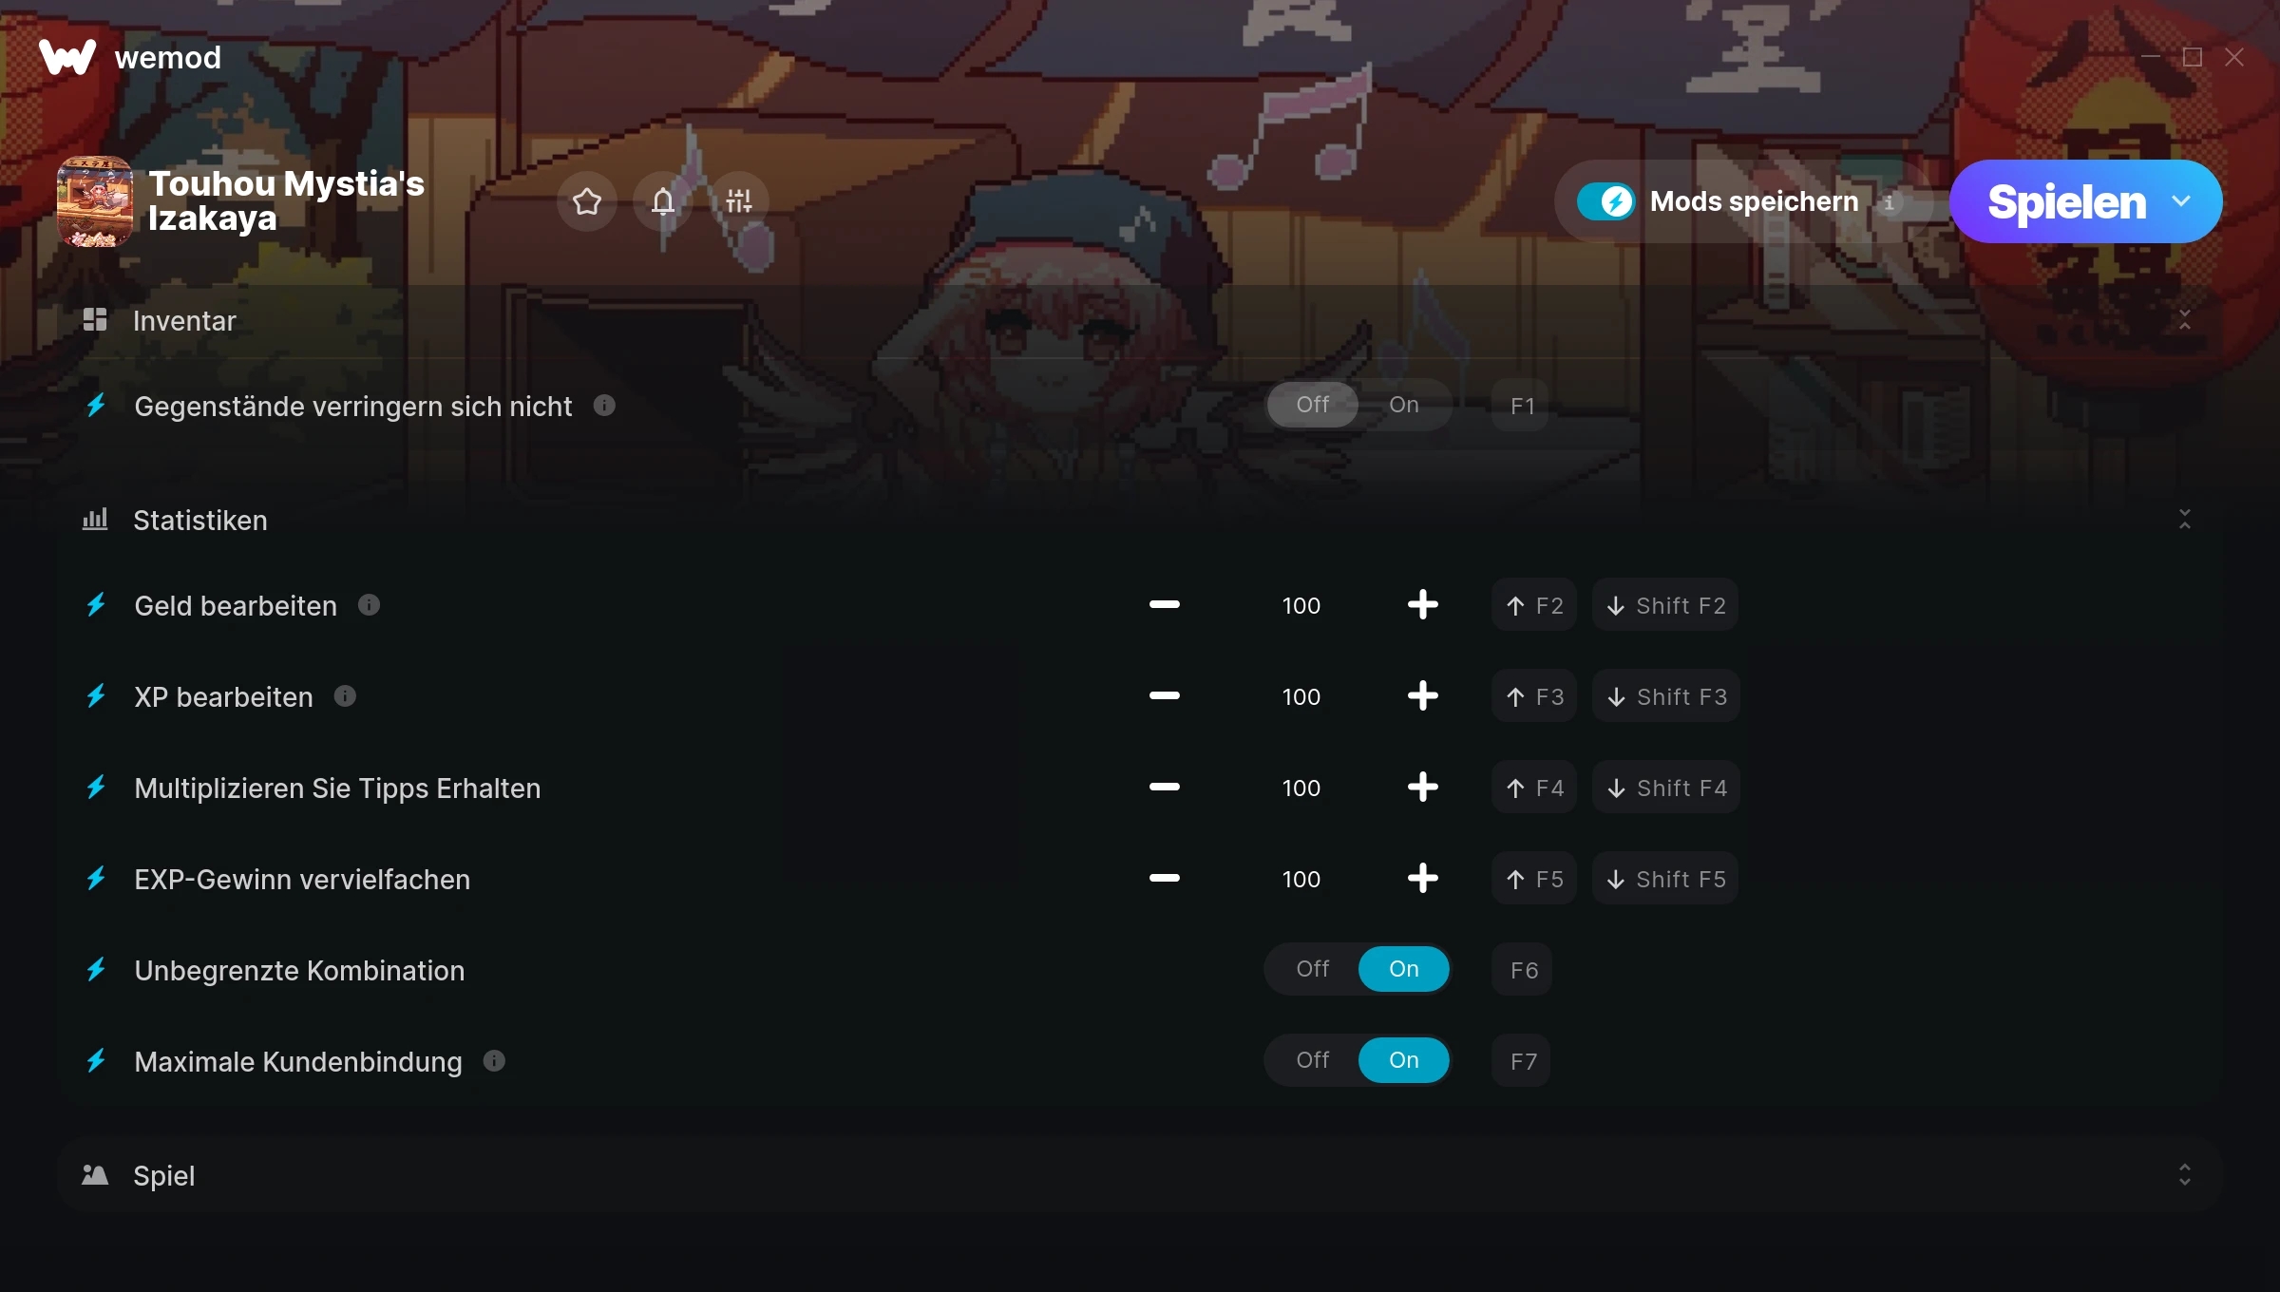Click the F6 hotkey for Unbegrenzte Kombination
Viewport: 2280px width, 1292px height.
click(x=1524, y=970)
